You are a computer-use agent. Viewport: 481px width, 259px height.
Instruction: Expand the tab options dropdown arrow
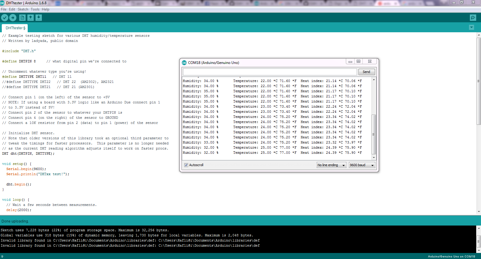coord(472,27)
